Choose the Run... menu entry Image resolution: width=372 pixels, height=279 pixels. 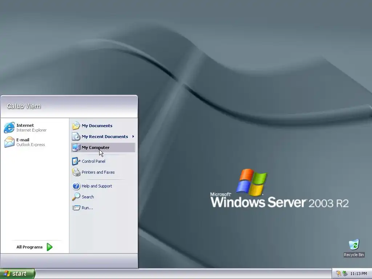103,208
